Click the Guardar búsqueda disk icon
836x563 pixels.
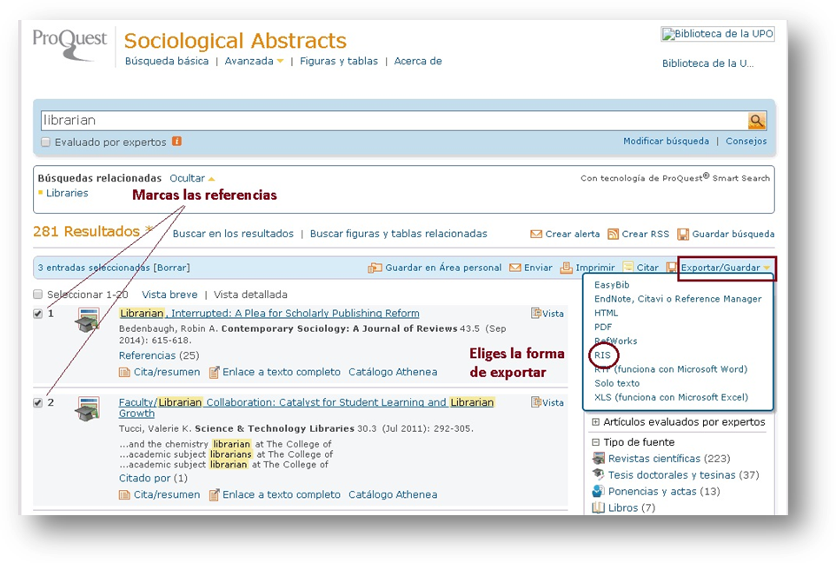[683, 235]
